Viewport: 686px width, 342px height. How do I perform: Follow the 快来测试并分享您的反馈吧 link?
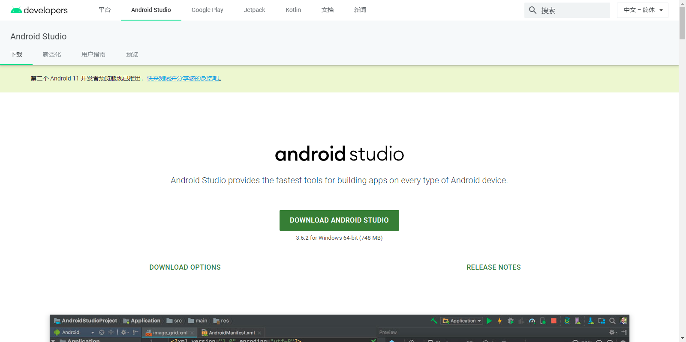[x=183, y=78]
